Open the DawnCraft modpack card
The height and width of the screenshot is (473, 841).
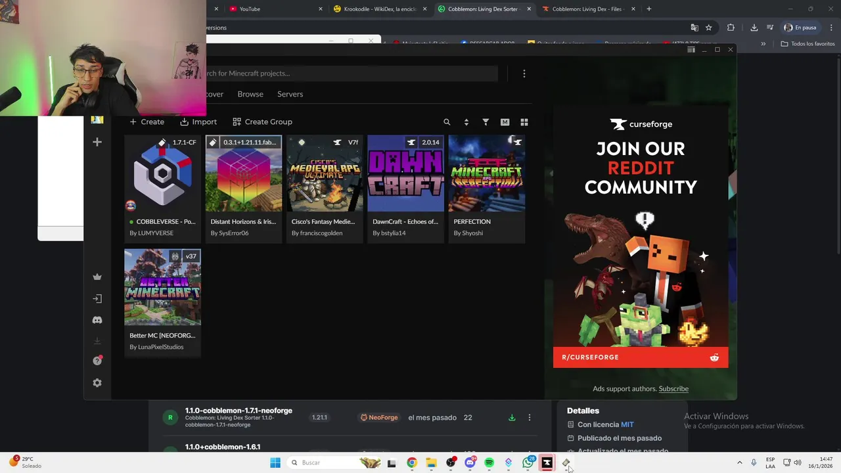coord(405,189)
